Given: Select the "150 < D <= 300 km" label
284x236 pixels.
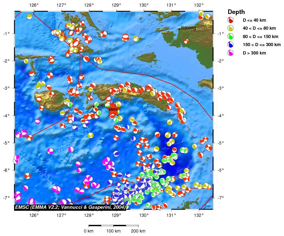Looking at the screenshot, I should click(x=262, y=45).
